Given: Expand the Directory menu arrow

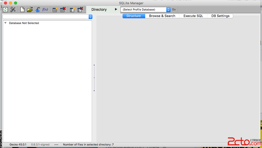Looking at the screenshot, I should pyautogui.click(x=116, y=9).
